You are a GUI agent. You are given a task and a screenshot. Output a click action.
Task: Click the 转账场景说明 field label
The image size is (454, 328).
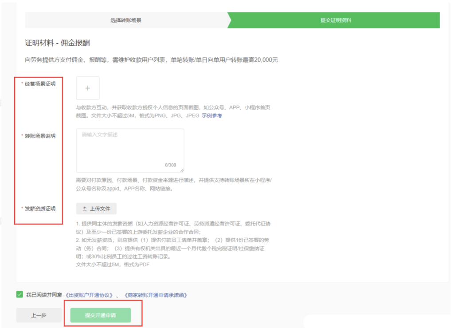coord(40,136)
